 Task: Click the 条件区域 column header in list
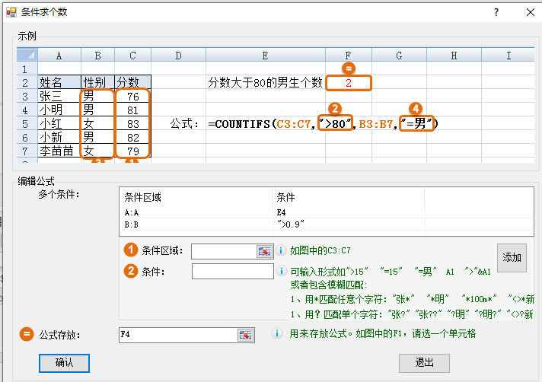click(x=195, y=197)
